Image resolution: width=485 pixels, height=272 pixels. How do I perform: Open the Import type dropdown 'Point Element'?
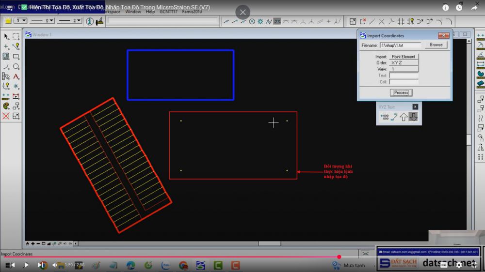point(404,57)
